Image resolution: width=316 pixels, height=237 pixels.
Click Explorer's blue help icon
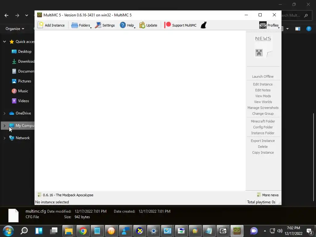[309, 29]
